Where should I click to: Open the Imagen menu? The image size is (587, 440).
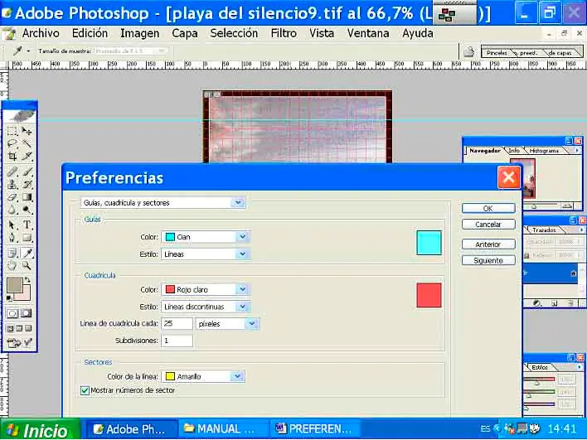coord(139,33)
